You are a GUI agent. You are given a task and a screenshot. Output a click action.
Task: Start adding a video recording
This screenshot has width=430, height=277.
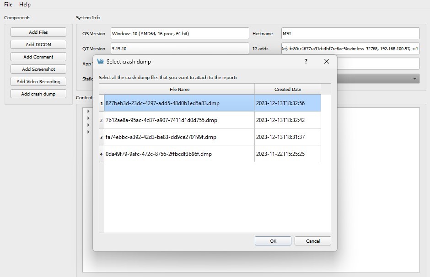coord(38,81)
